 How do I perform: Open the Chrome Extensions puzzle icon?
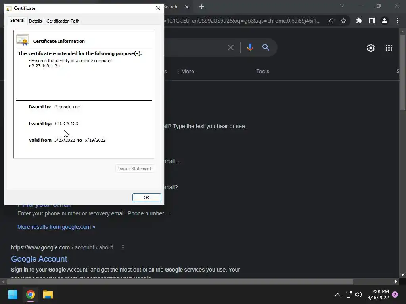[359, 21]
